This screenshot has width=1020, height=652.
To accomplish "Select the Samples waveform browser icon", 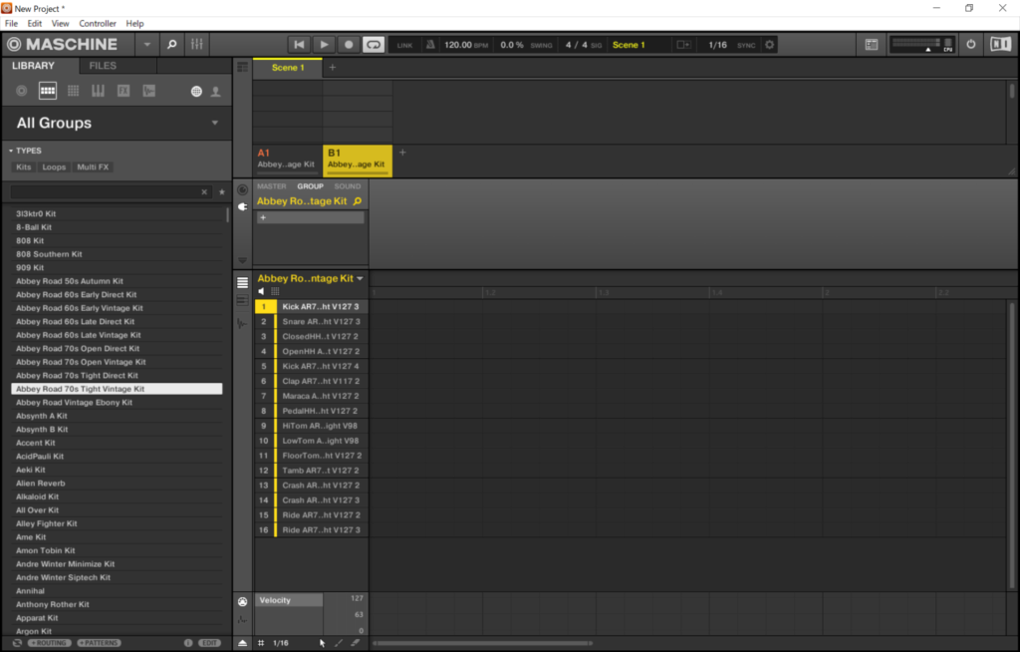I will point(149,91).
